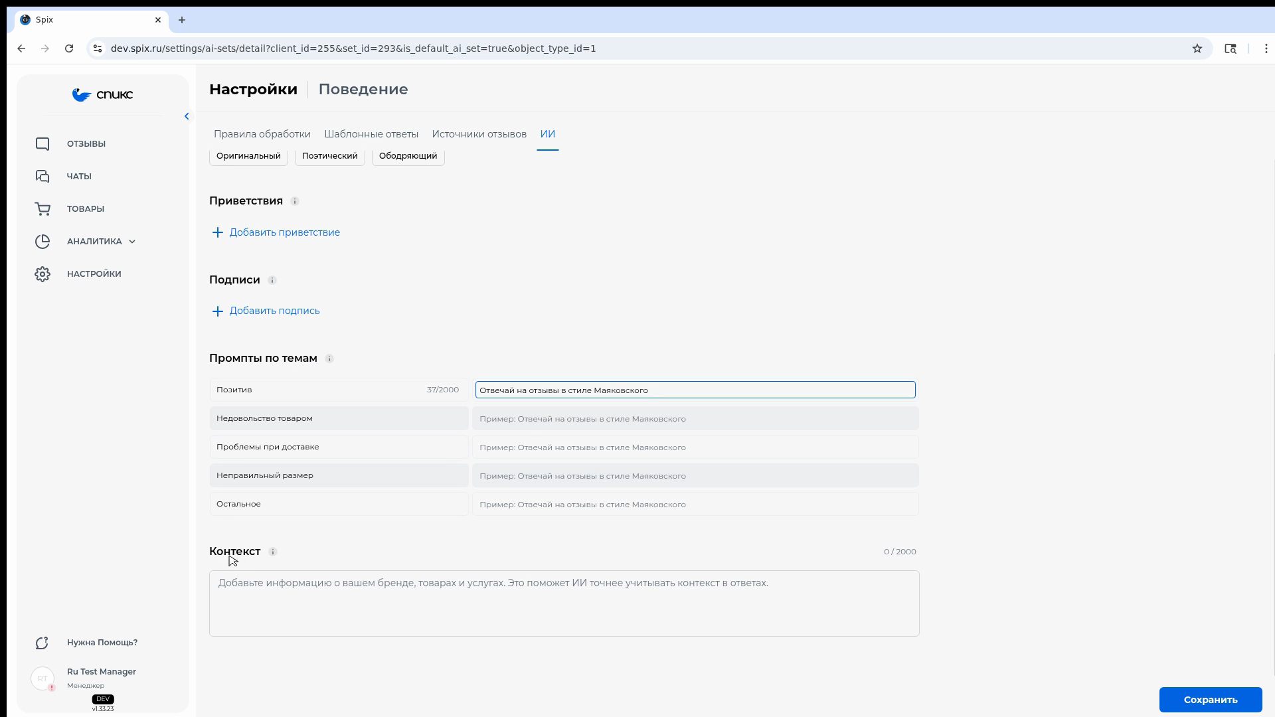
Task: Open a new browser tab
Action: tap(182, 20)
